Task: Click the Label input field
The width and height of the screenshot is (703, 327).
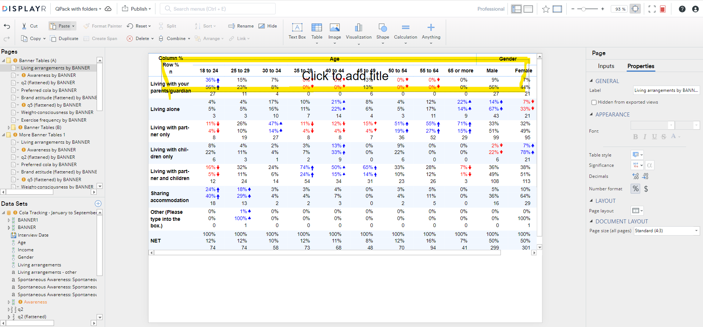Action: (x=666, y=90)
